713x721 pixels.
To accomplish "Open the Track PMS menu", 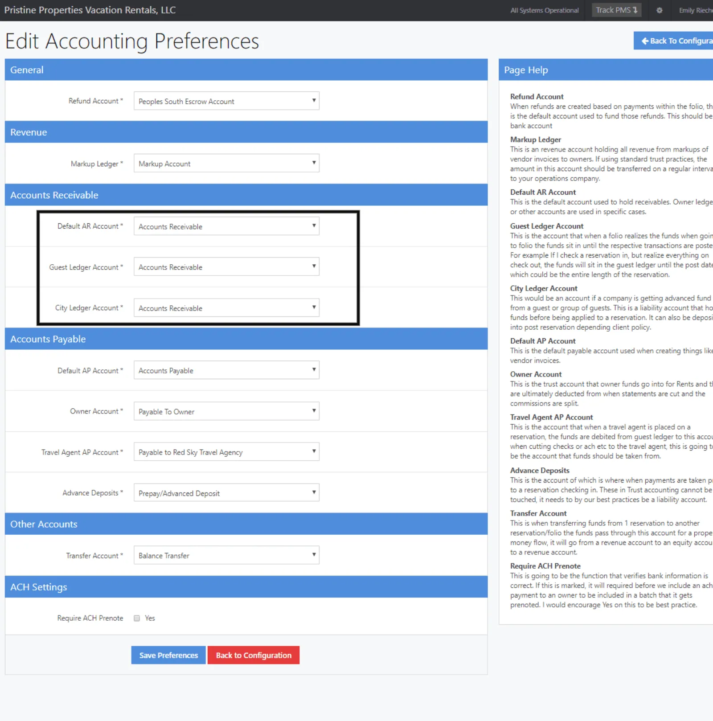I will (616, 10).
